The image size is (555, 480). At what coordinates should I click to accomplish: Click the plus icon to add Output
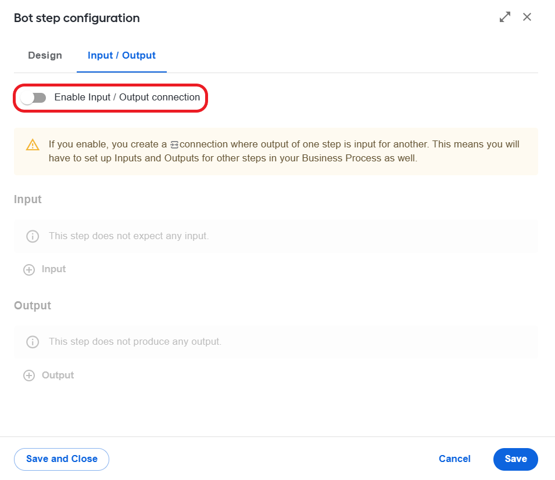coord(29,376)
